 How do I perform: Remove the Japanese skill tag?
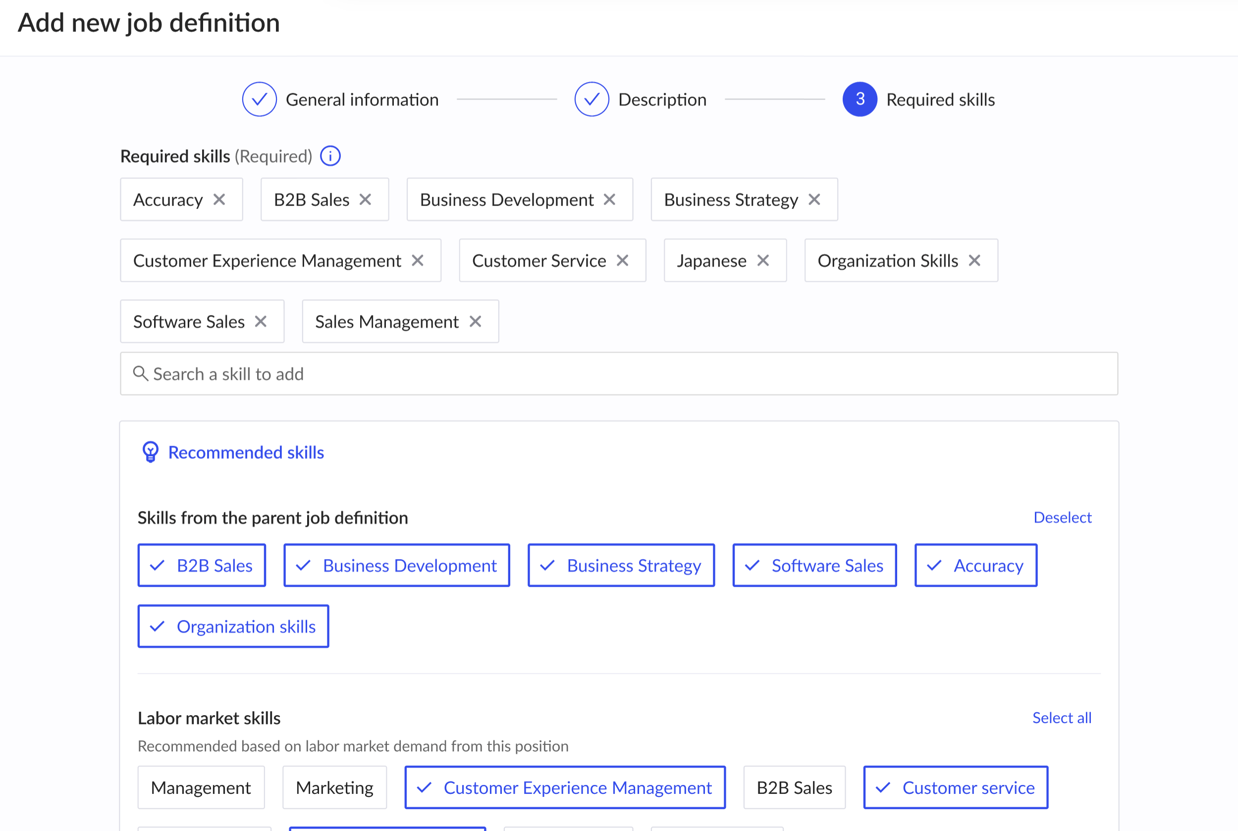pos(762,260)
